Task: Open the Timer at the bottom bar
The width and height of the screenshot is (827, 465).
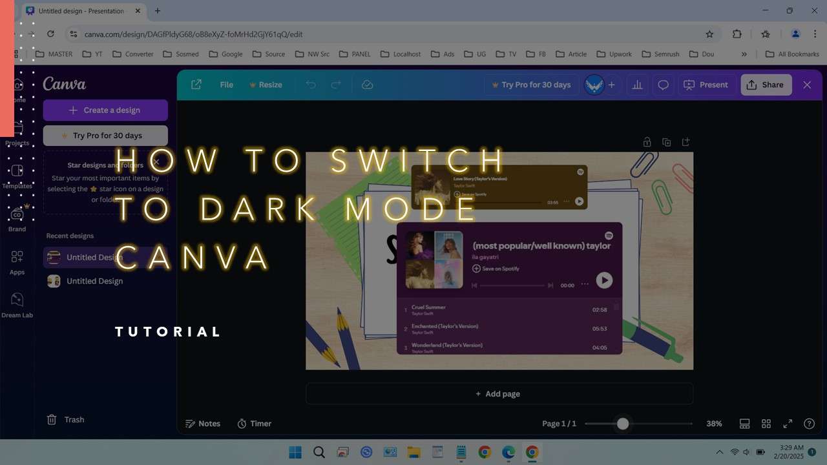Action: pyautogui.click(x=254, y=423)
